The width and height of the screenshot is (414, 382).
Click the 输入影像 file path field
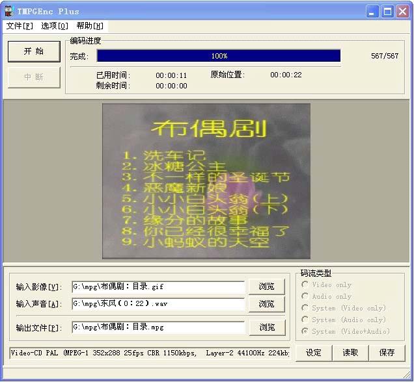(x=158, y=286)
